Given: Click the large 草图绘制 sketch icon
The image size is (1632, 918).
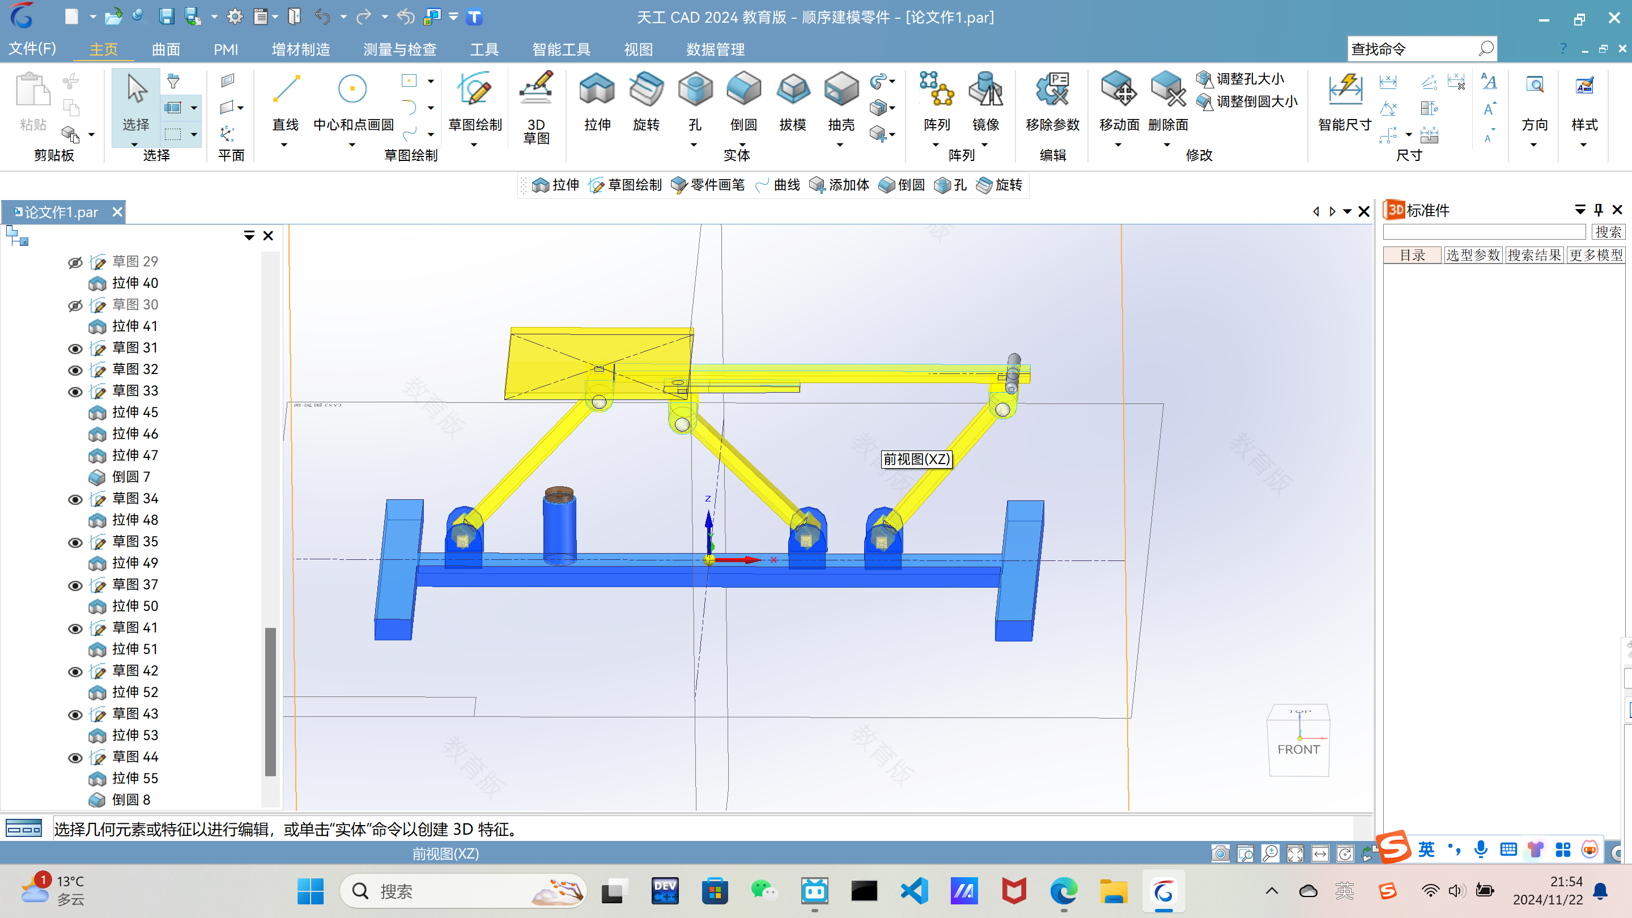Looking at the screenshot, I should point(474,101).
